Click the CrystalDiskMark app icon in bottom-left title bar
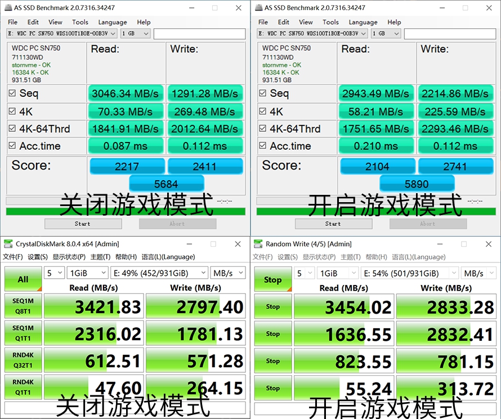Viewport: 501px width, 419px height. tap(8, 244)
